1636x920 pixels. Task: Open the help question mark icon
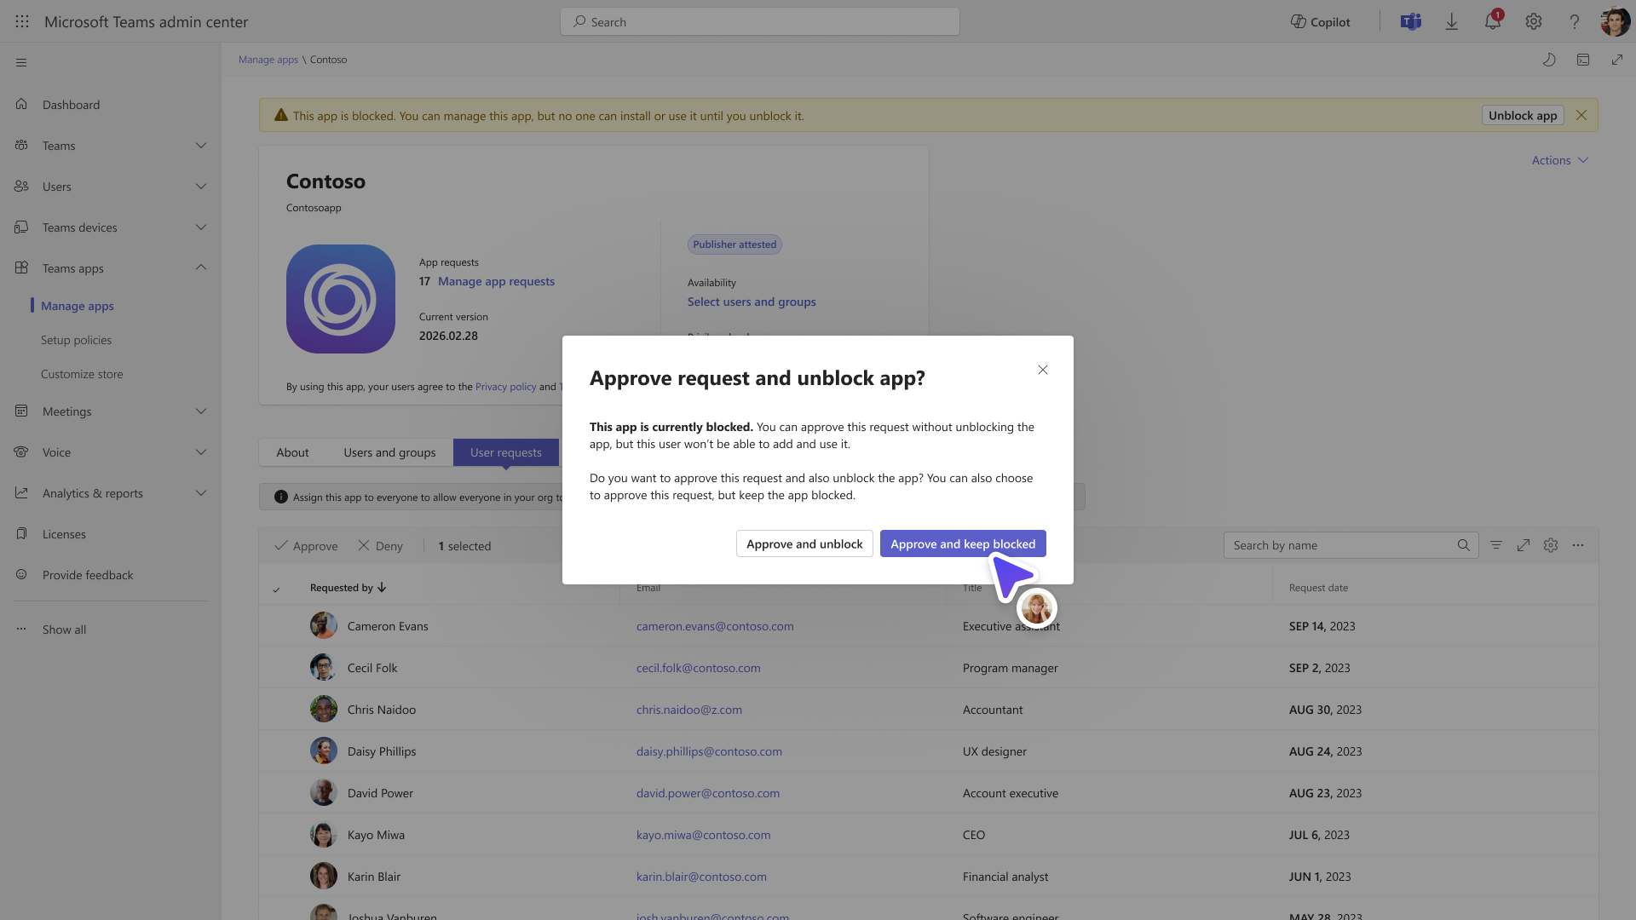1575,22
